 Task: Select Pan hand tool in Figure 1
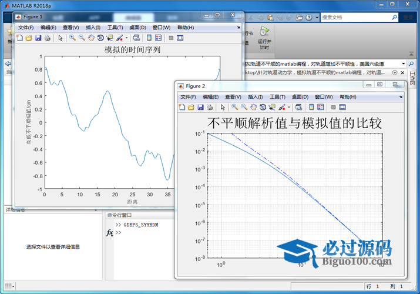click(x=91, y=38)
